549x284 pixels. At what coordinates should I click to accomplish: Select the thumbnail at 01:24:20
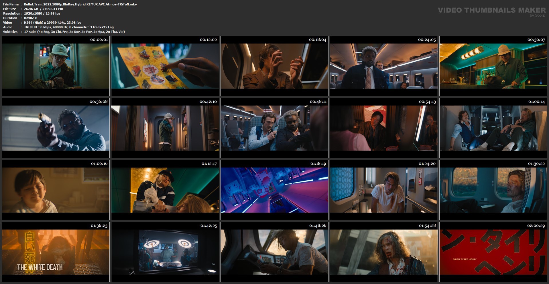[384, 190]
